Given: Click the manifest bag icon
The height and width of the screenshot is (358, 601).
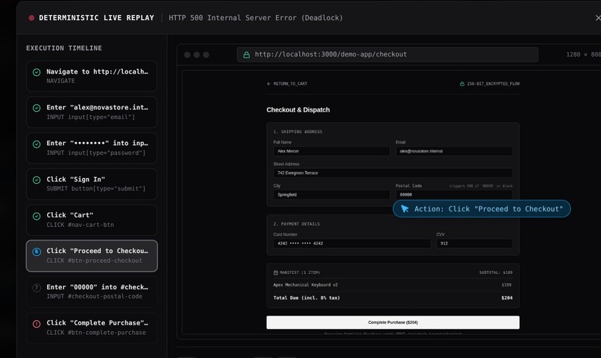Looking at the screenshot, I should tap(276, 272).
